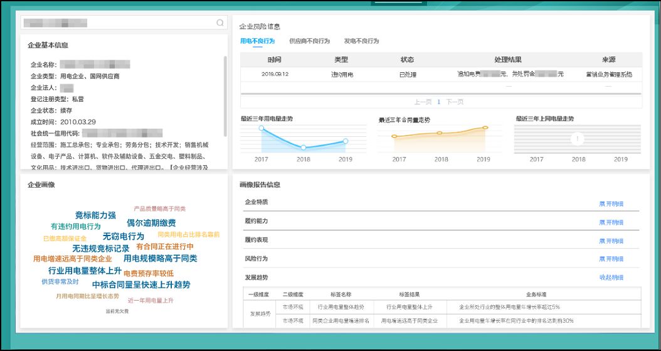Click the 2019 point on electricity usage chart
This screenshot has height=351, width=661.
346,141
